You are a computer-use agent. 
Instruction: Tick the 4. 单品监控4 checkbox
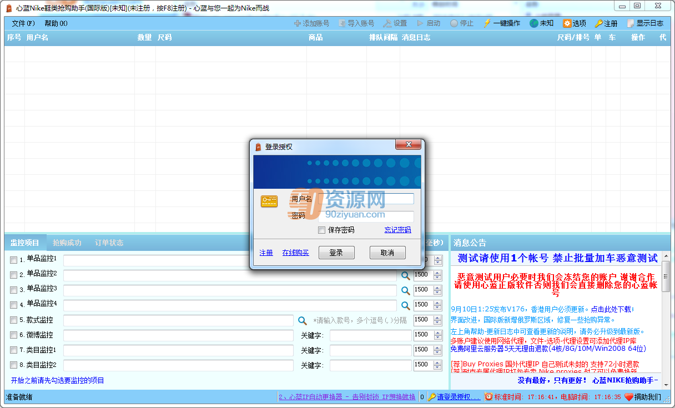tap(13, 305)
